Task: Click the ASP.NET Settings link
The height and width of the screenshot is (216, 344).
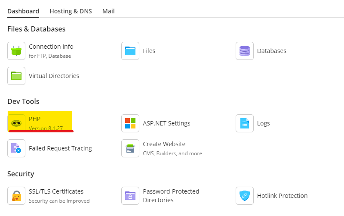Action: click(166, 123)
